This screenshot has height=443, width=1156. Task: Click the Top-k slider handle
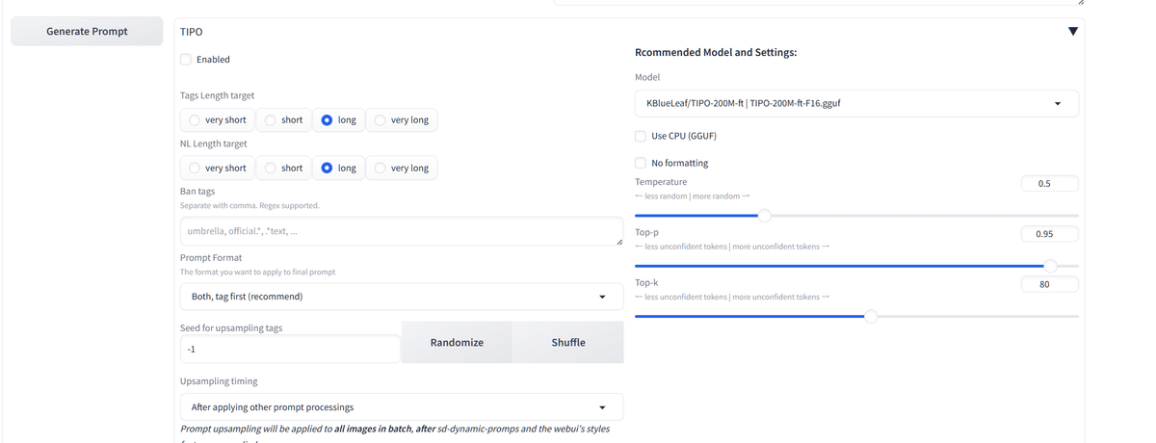(871, 316)
